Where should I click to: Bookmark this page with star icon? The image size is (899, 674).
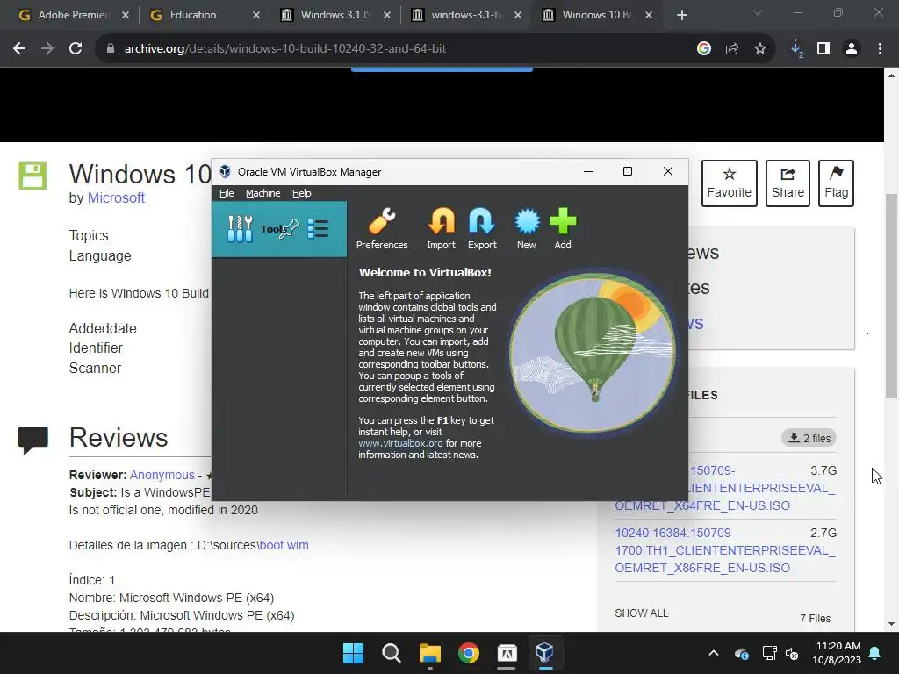pos(760,49)
